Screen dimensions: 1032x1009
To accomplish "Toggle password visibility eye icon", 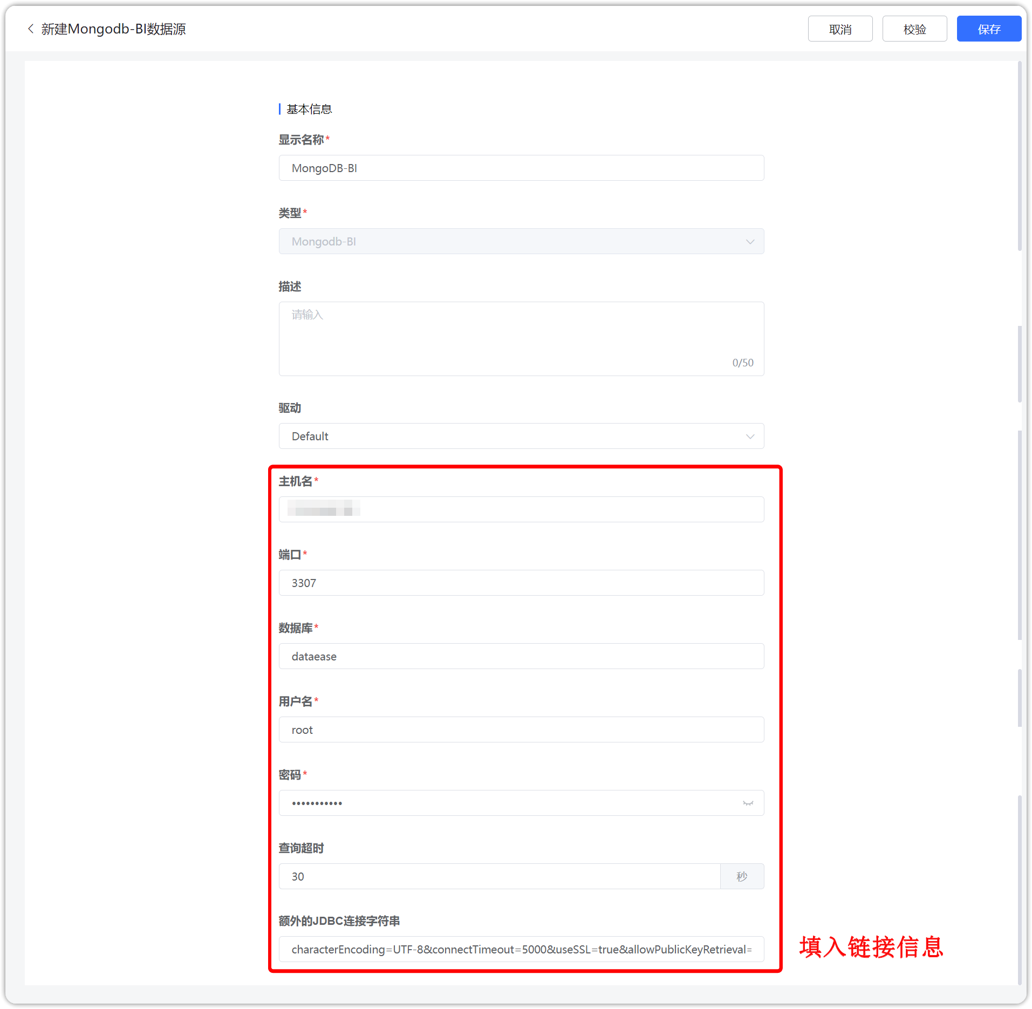I will (748, 803).
